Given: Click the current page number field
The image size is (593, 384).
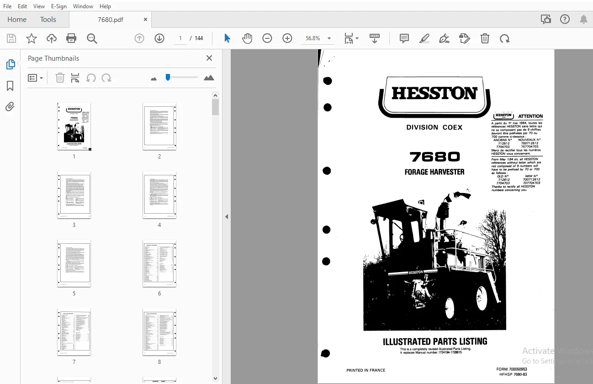Looking at the screenshot, I should [x=180, y=38].
